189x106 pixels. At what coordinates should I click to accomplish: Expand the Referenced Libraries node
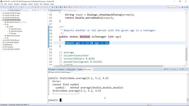pyautogui.click(x=3, y=36)
